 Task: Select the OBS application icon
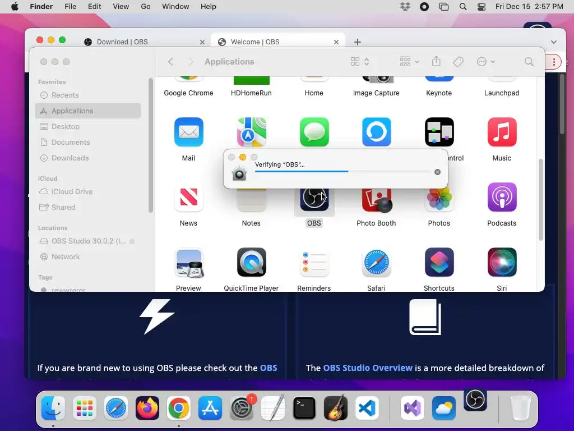tap(314, 200)
